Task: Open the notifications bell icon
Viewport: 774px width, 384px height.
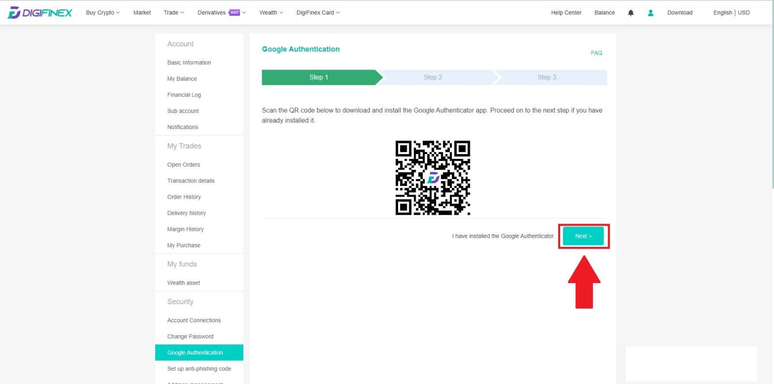Action: (x=630, y=13)
